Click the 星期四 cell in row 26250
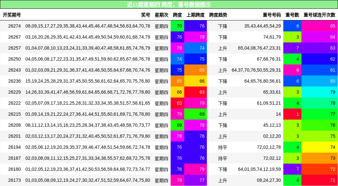Screen dimensions: 338x186 pos(162,59)
